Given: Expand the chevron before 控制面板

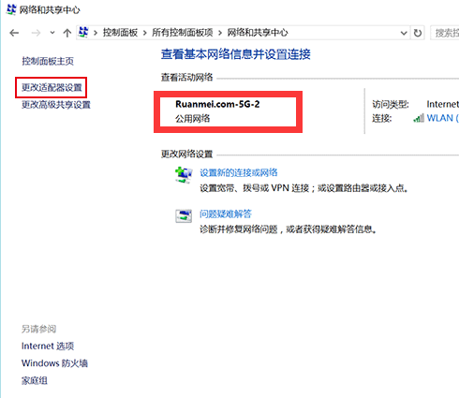Looking at the screenshot, I should pyautogui.click(x=96, y=33).
